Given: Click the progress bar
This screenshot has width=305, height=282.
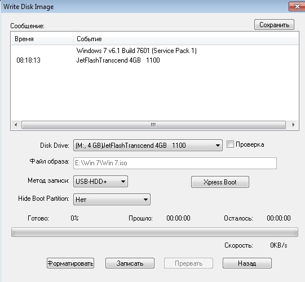Looking at the screenshot, I should point(154,232).
